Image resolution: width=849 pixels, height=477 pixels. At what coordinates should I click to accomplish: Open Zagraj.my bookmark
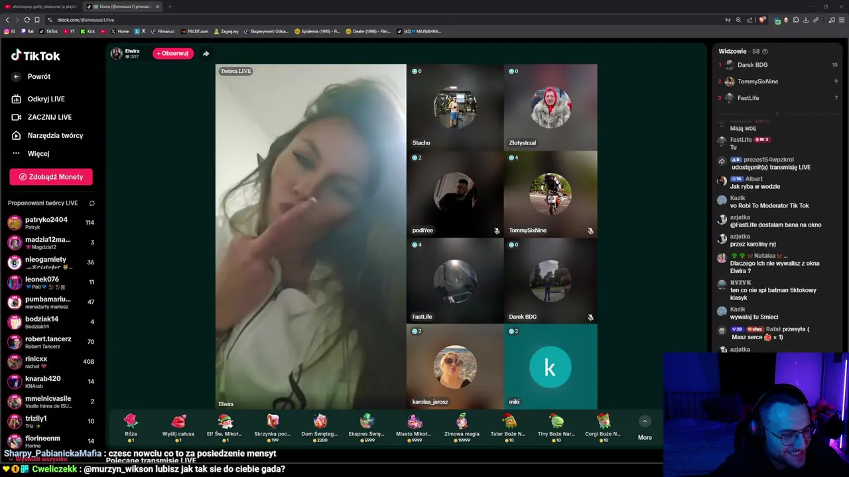click(226, 31)
